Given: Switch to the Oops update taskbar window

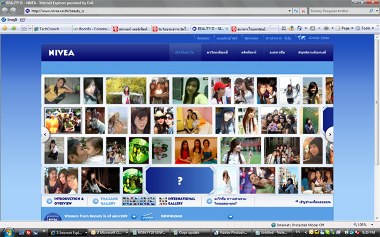Looking at the screenshot, I should pyautogui.click(x=191, y=233).
